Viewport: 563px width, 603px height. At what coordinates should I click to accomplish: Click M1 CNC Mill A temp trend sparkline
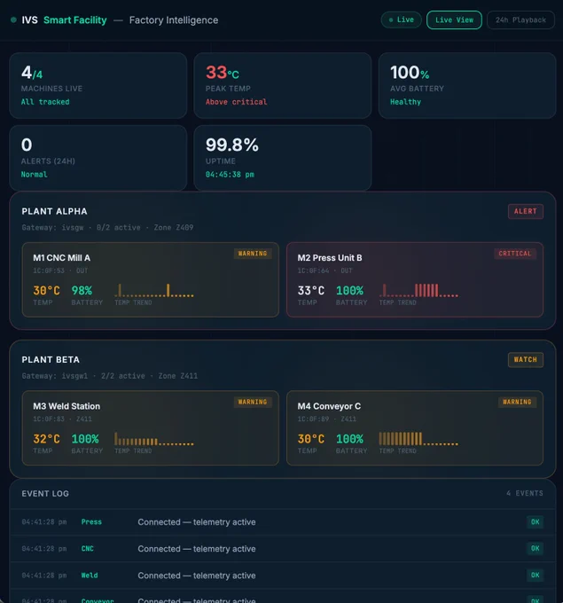tap(153, 290)
